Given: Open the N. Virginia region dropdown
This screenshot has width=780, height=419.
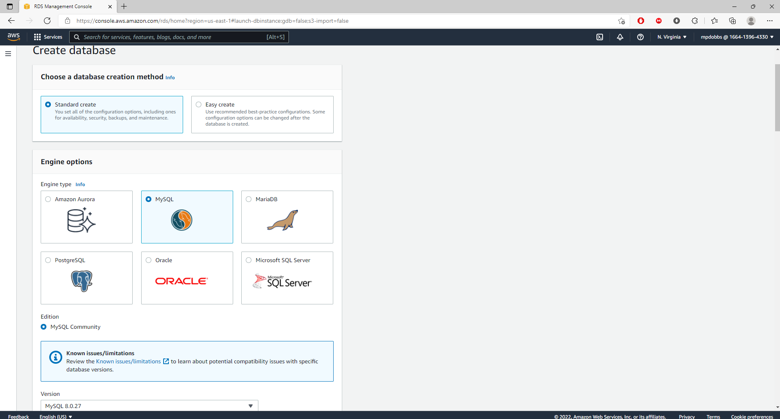Looking at the screenshot, I should click(672, 37).
